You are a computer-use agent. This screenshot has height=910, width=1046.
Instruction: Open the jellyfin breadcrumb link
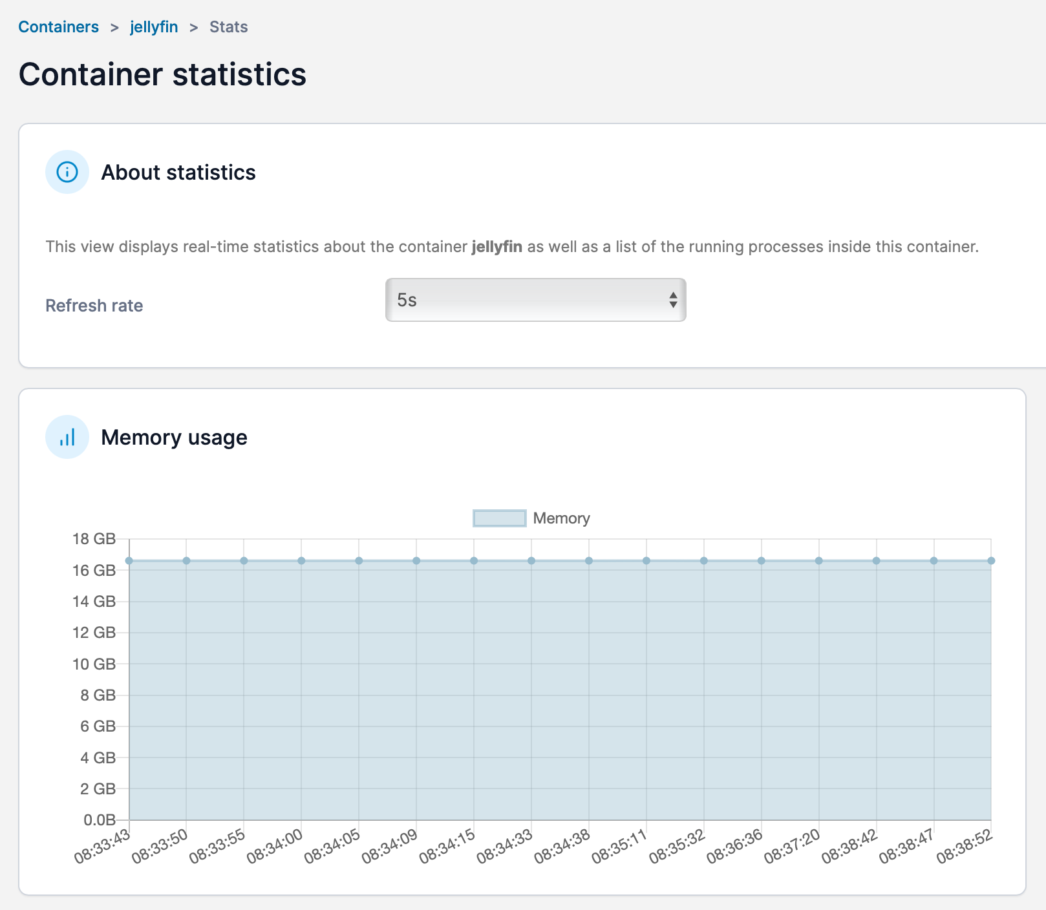[x=154, y=27]
